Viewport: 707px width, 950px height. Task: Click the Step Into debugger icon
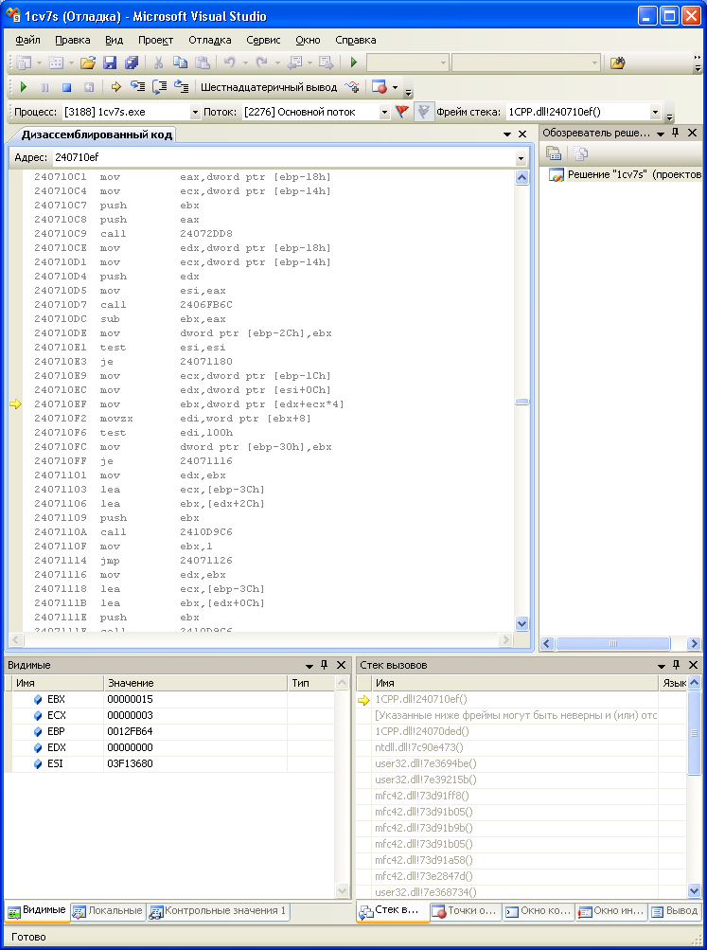pyautogui.click(x=137, y=87)
